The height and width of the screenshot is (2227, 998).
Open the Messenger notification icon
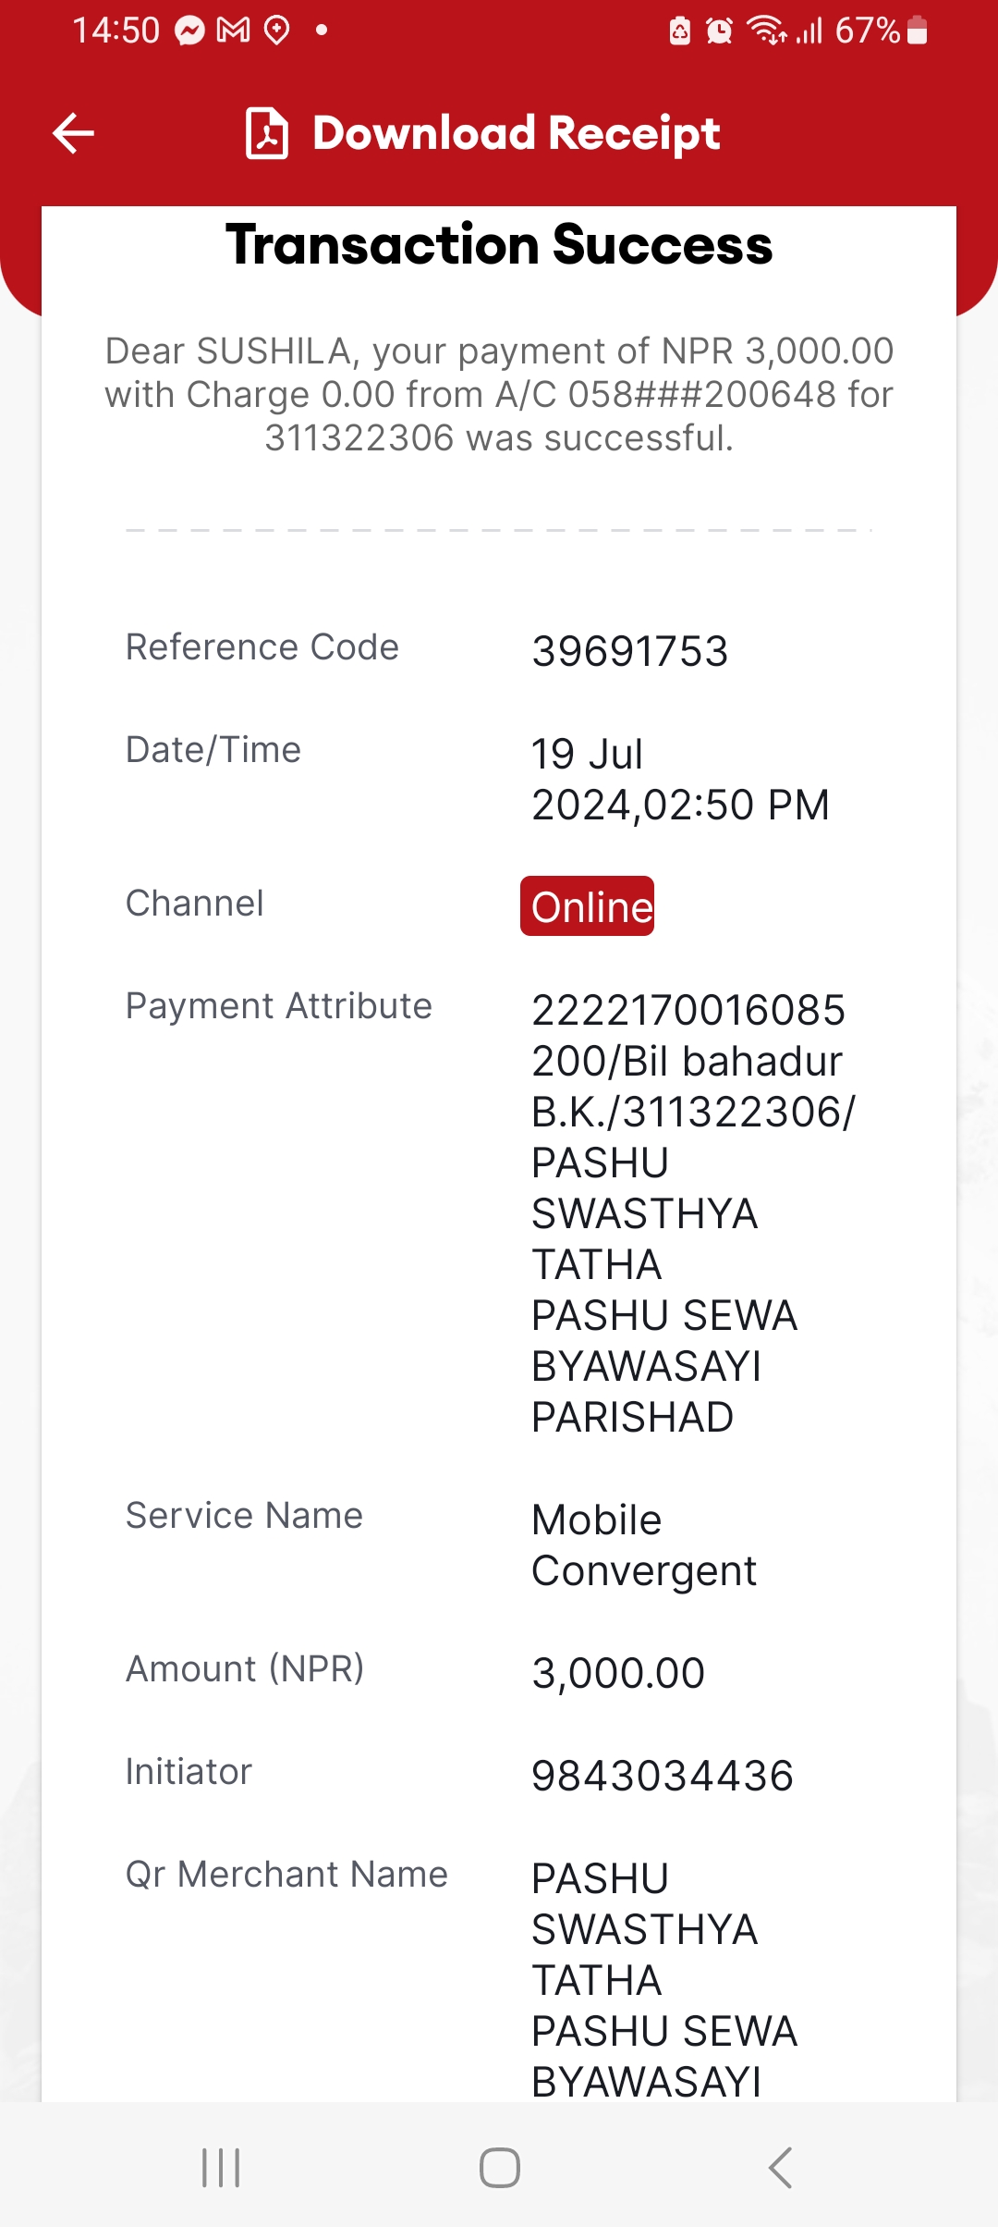(x=189, y=31)
